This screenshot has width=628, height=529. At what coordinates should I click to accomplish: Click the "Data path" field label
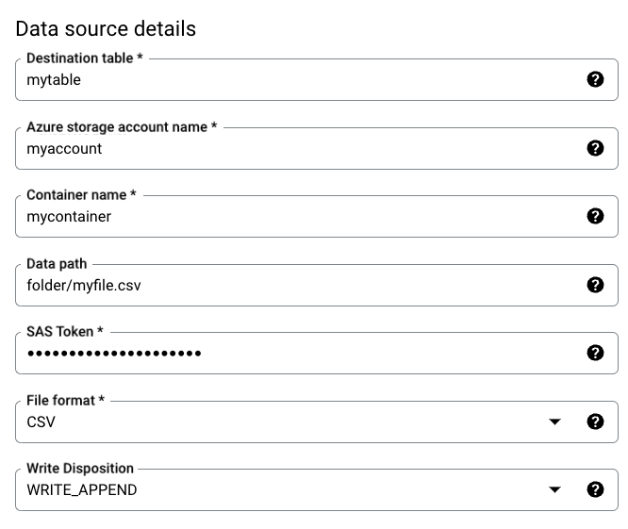tap(57, 264)
